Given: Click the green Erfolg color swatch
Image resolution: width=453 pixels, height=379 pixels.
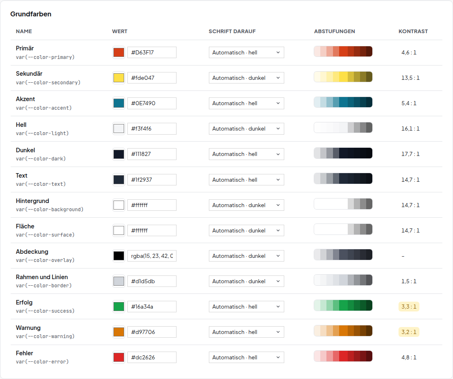Looking at the screenshot, I should point(119,307).
